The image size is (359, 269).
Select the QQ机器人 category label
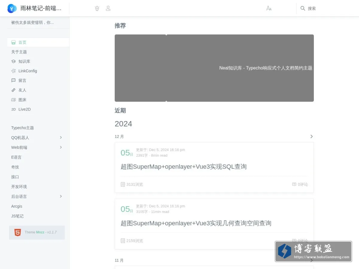pos(20,138)
